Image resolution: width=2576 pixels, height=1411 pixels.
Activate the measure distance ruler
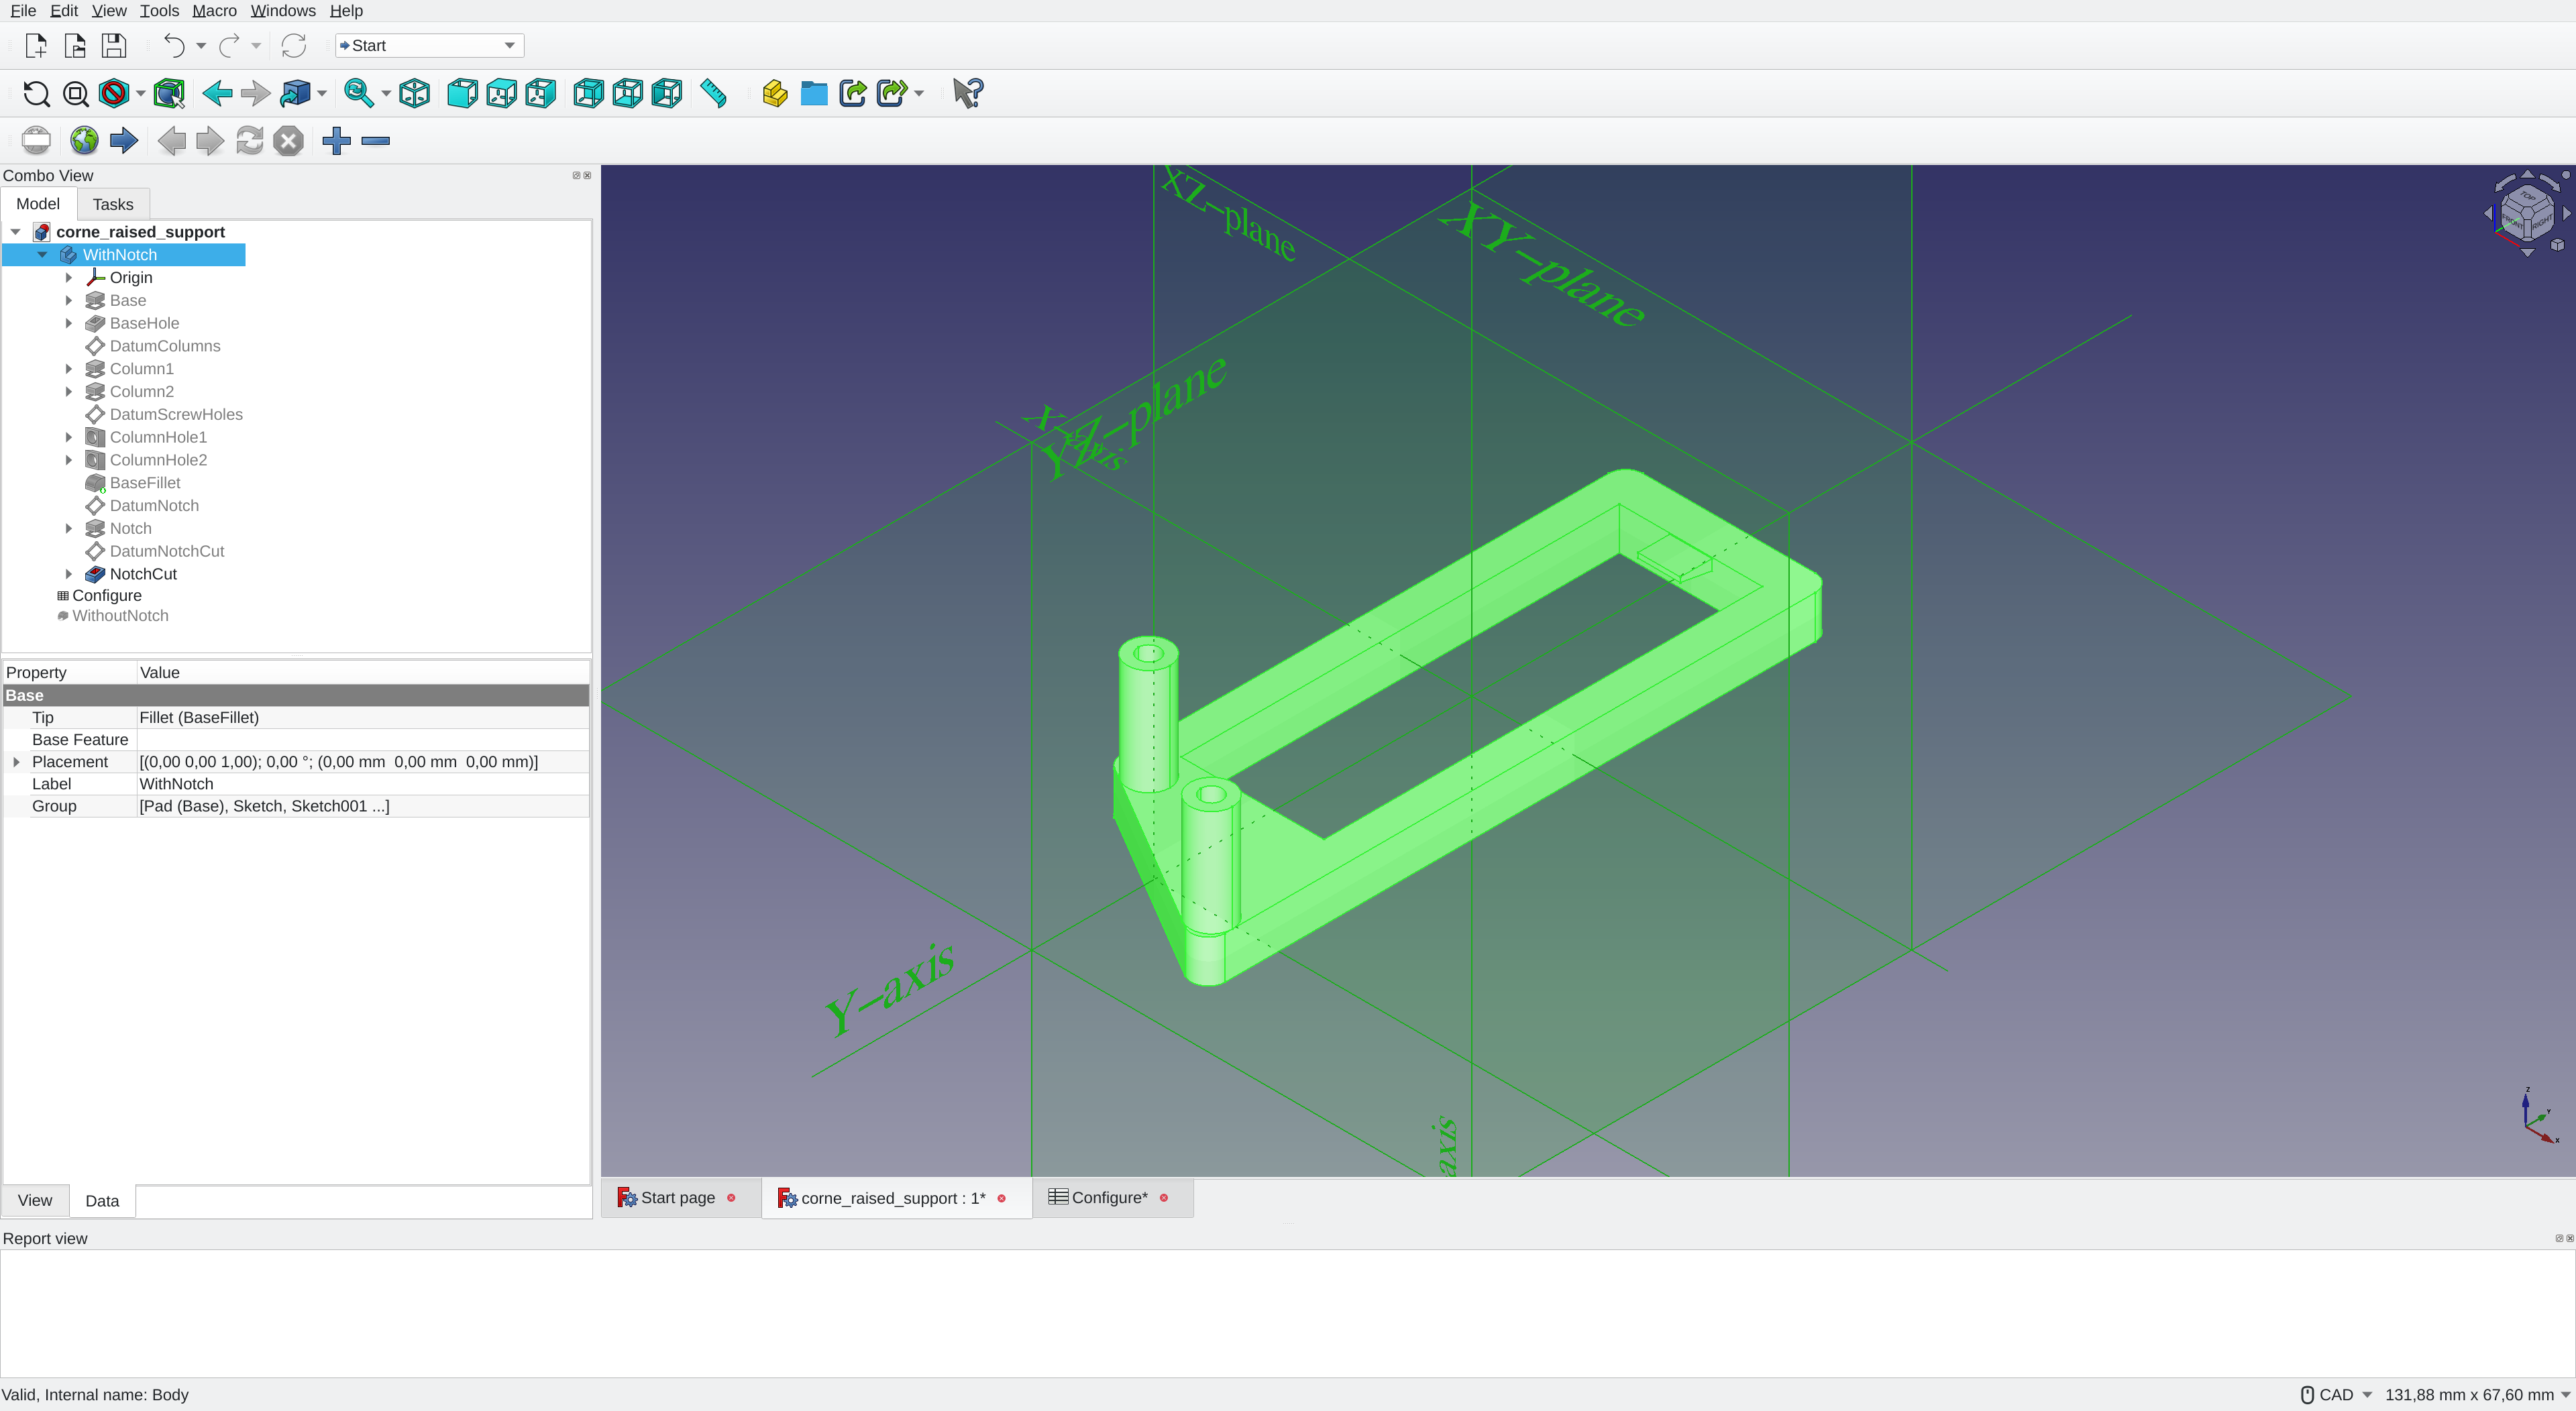713,93
